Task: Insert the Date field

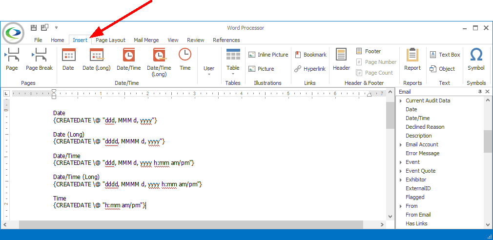Action: click(68, 59)
